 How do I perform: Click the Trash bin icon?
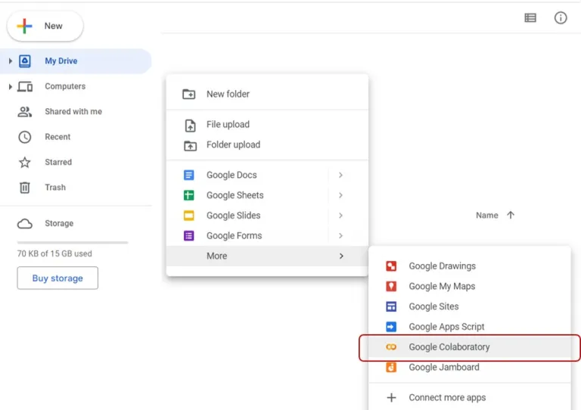tap(25, 188)
